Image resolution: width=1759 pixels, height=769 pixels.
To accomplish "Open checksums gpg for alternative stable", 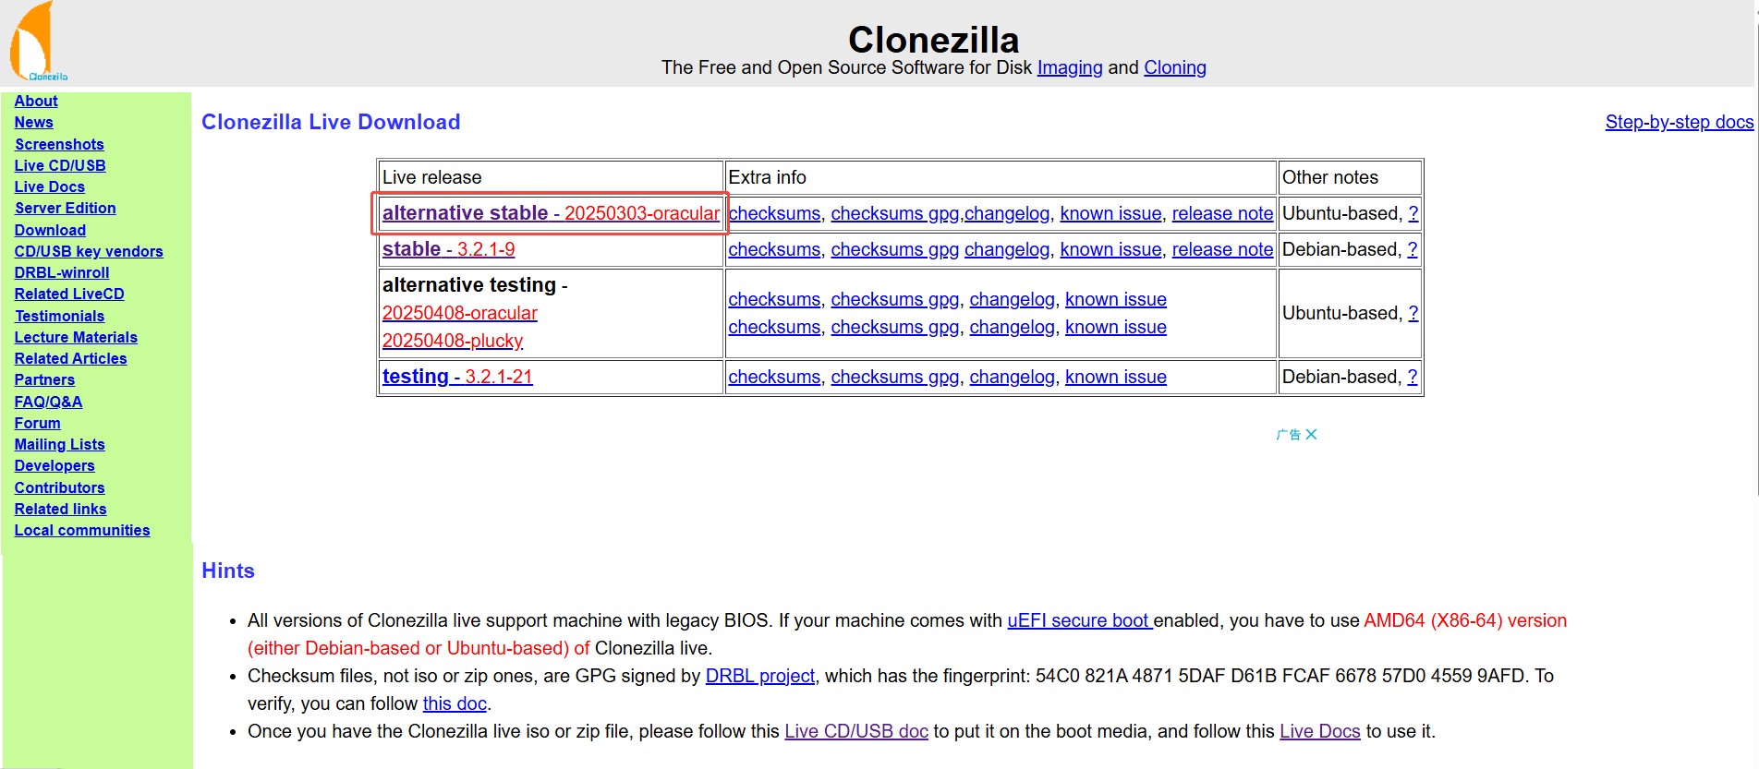I will (x=895, y=213).
